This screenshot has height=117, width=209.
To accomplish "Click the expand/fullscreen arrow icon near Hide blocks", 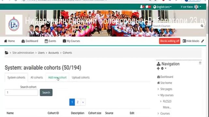I will point(202,41).
